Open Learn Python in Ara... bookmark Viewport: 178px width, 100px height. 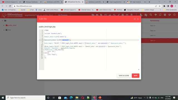(x=104, y=10)
